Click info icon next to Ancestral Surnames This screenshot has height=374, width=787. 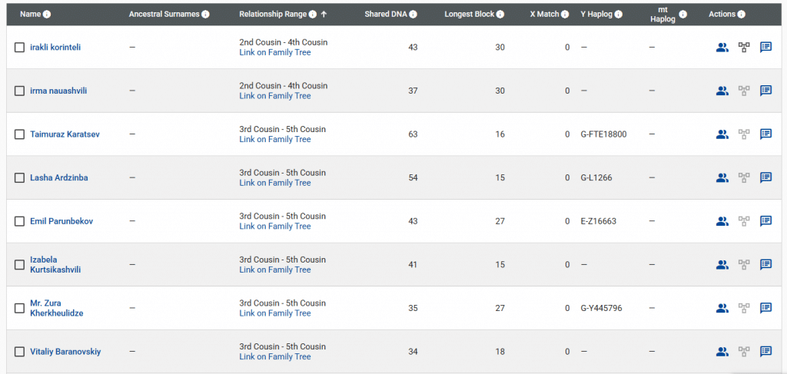205,15
